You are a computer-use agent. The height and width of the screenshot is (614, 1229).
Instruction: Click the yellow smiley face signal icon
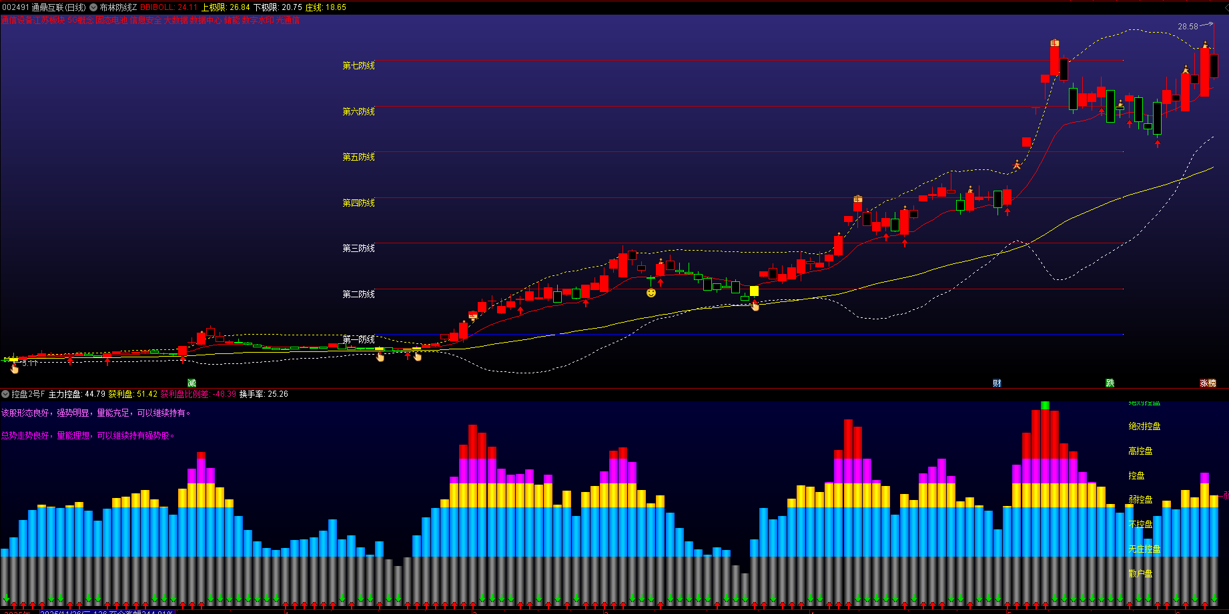(x=651, y=293)
